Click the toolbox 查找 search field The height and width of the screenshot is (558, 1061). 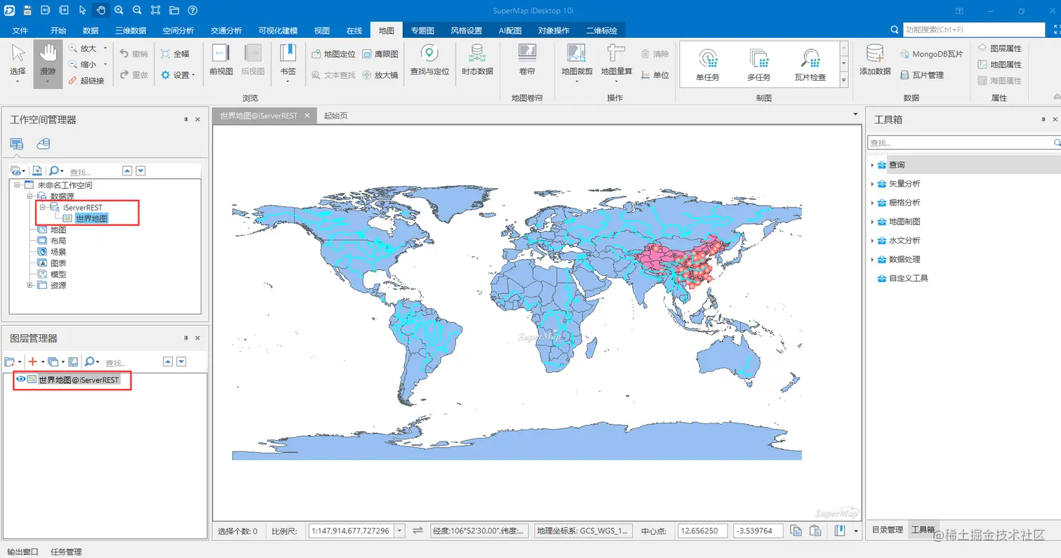point(960,143)
